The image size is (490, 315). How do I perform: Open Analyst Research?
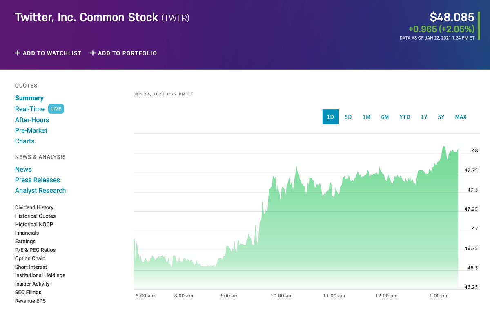[40, 190]
